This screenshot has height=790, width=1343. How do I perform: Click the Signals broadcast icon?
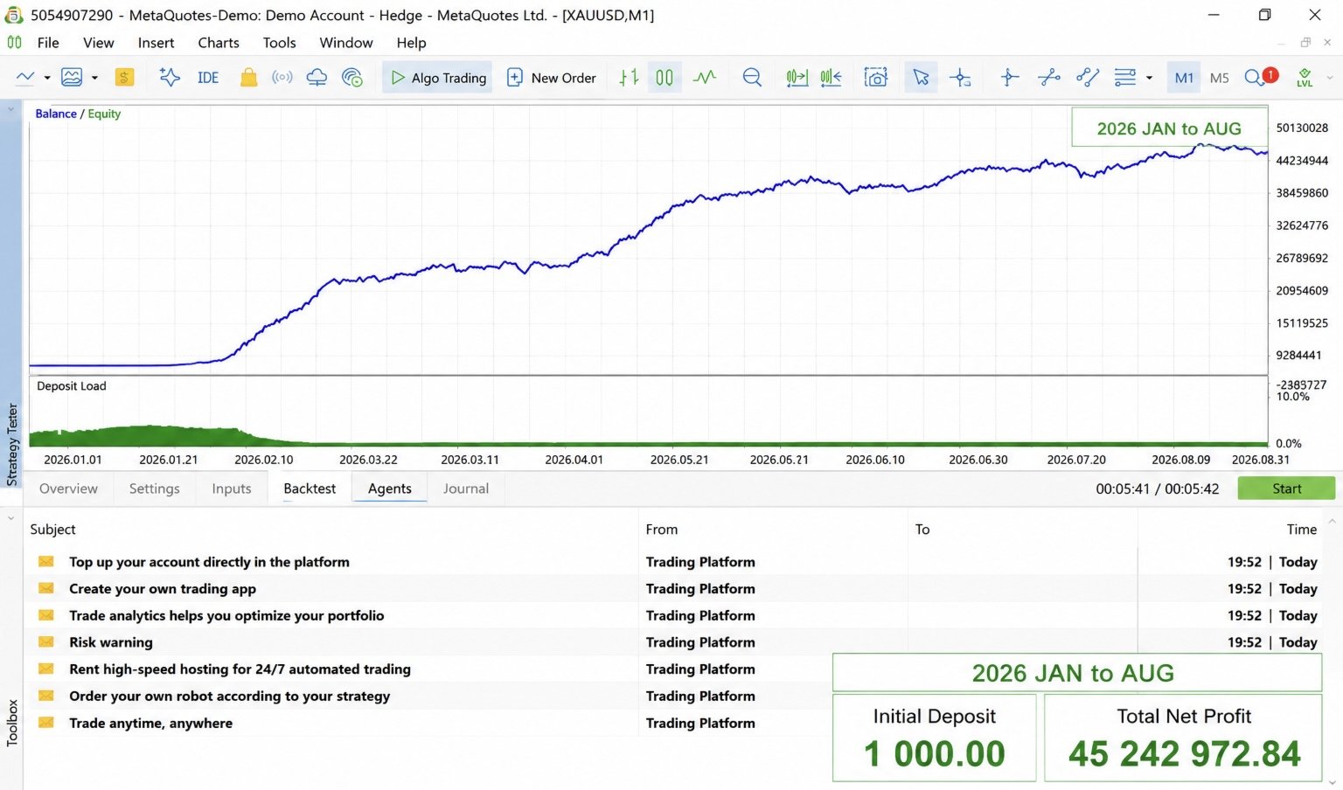click(x=282, y=78)
